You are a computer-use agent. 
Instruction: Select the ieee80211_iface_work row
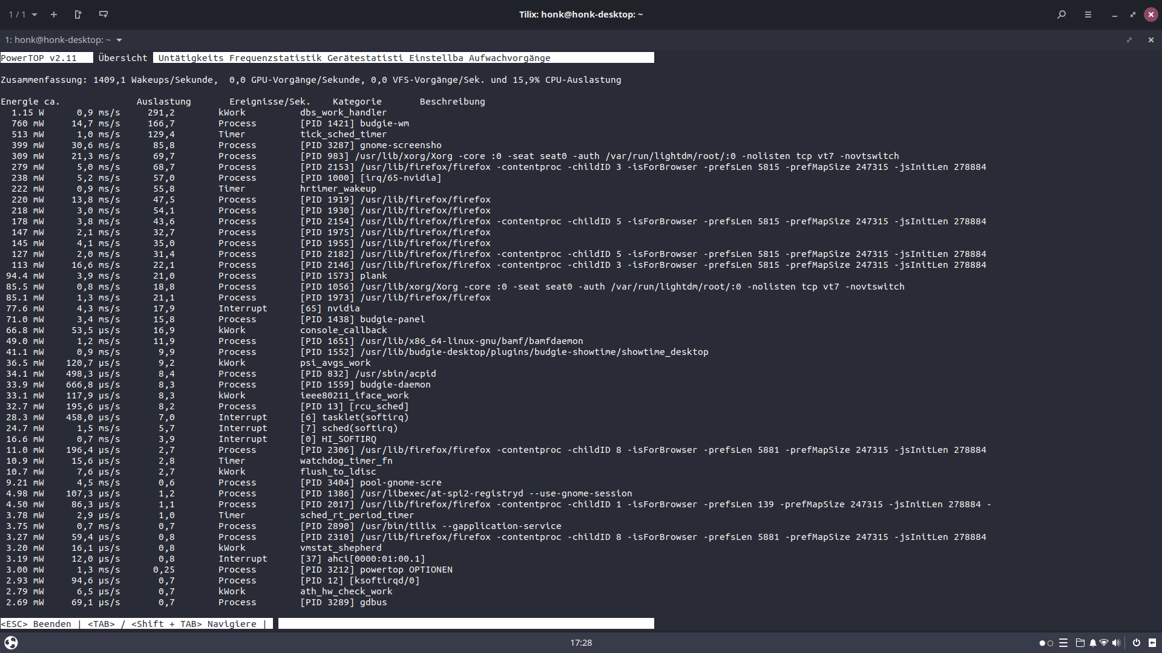205,395
